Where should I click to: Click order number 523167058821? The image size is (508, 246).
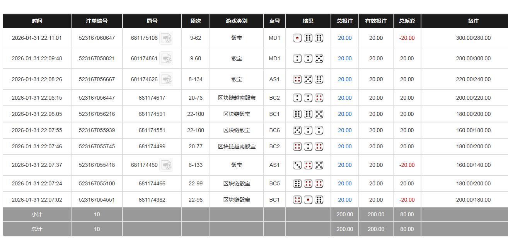pyautogui.click(x=96, y=58)
